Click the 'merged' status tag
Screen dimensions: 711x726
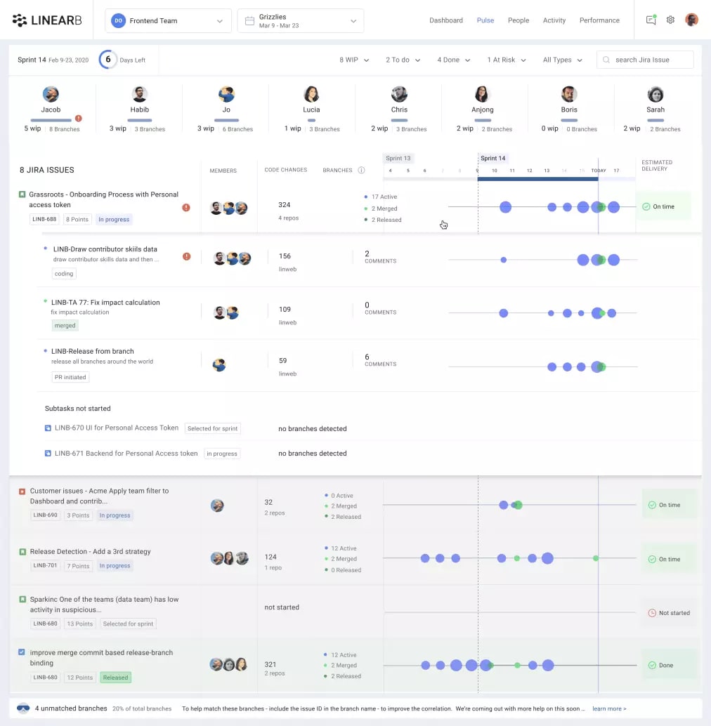coord(65,326)
